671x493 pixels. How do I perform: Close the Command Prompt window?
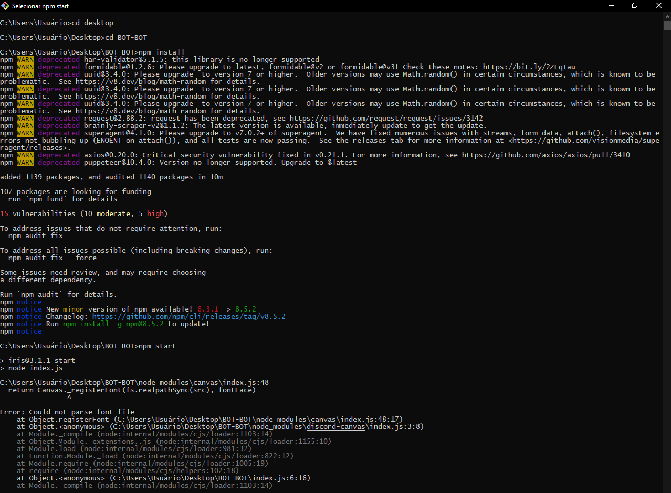(658, 6)
